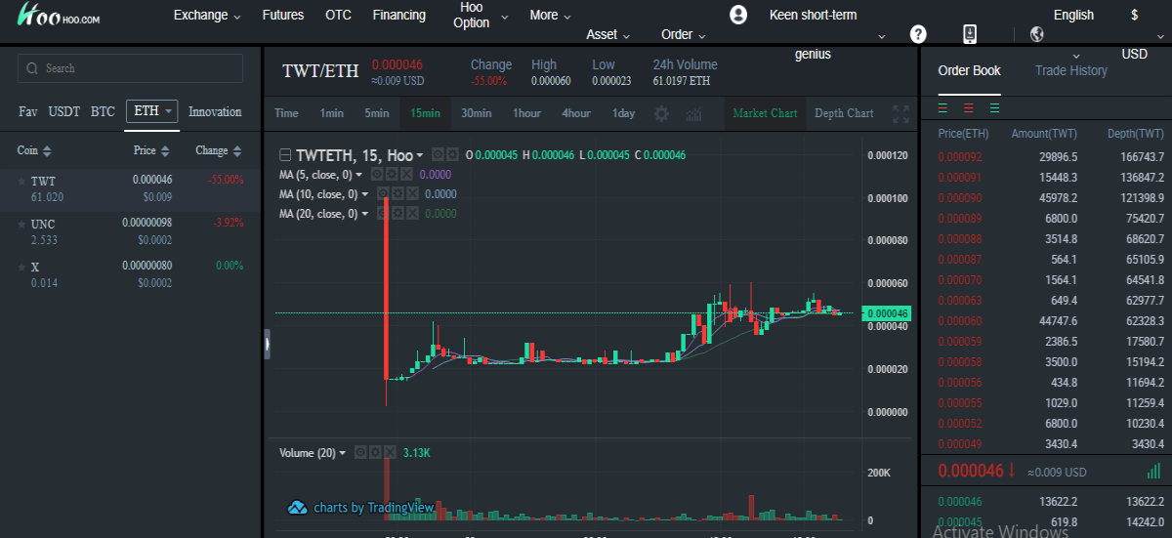Remove the MA 5 indicator
Viewport: 1172px width, 538px height.
click(x=406, y=174)
